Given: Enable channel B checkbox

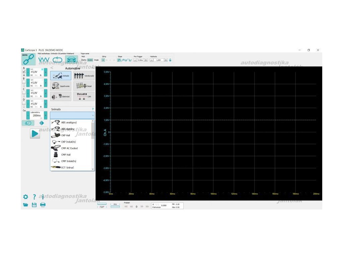Looking at the screenshot, I should [x=24, y=82].
